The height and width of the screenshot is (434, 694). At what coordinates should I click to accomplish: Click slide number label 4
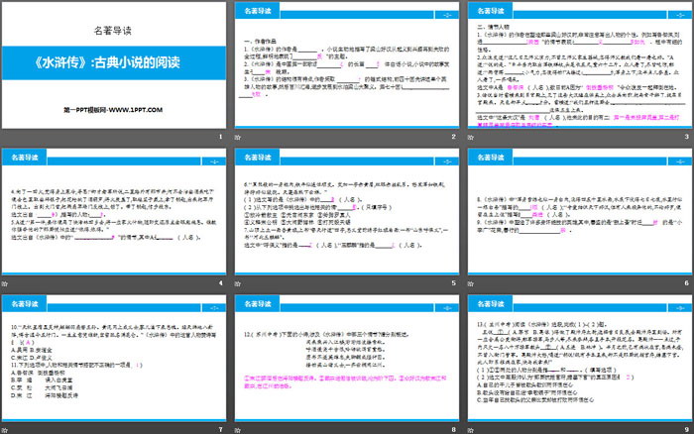pos(220,283)
